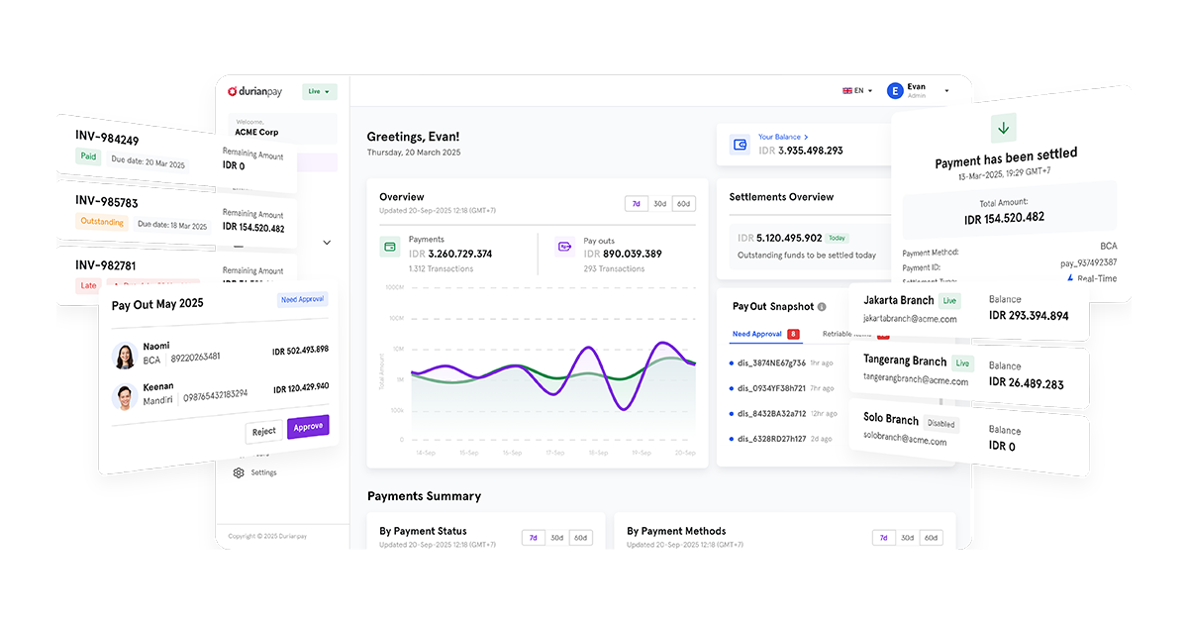Click the Today tag in Settlements Overview
Screen dimensions: 1188x624
point(838,239)
